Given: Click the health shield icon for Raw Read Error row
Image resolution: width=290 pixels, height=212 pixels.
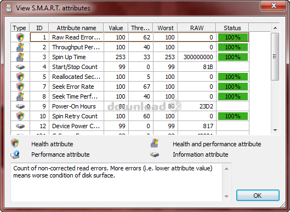Looking at the screenshot, I should [20, 37].
